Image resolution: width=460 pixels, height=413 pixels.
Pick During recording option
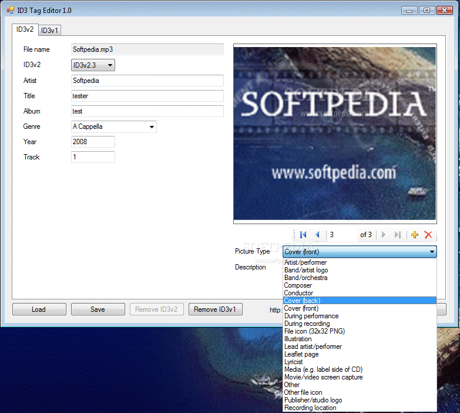(x=360, y=324)
